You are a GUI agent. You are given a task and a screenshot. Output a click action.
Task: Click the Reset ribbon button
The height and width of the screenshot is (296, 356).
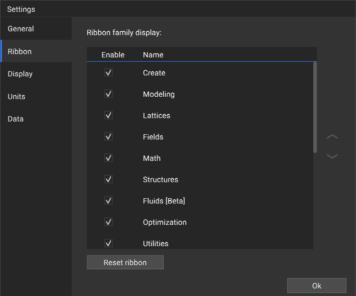[x=125, y=262]
